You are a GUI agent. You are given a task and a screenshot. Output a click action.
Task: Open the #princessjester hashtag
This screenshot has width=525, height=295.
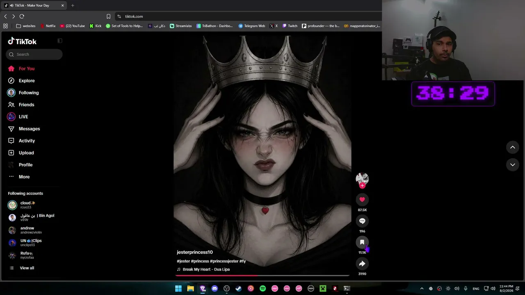coord(224,261)
